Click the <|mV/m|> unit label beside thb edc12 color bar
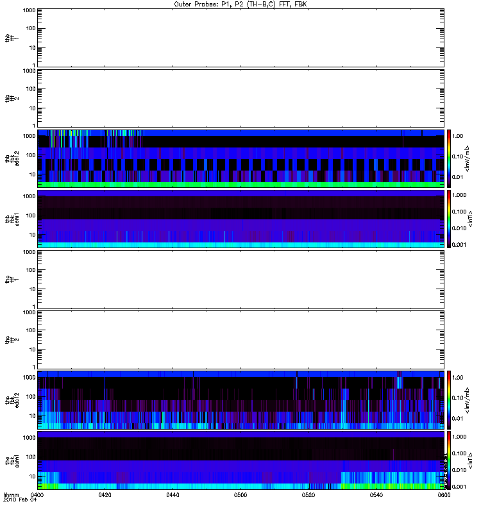Screen dimensions: 481x513 (467, 158)
